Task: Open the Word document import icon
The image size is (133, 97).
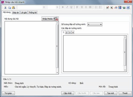Action: pos(128,8)
